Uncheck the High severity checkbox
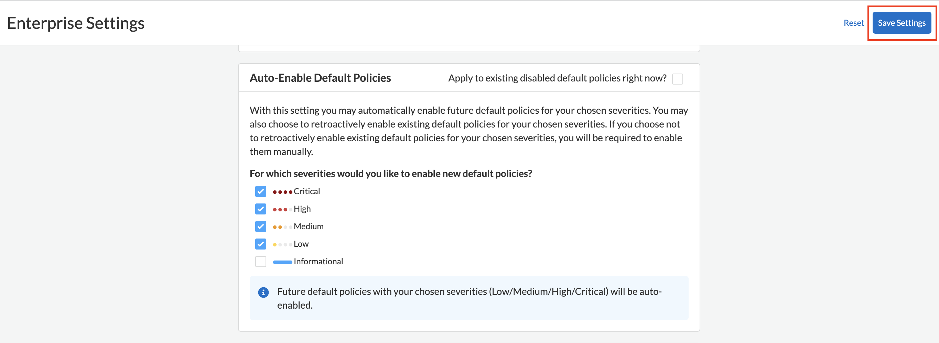The width and height of the screenshot is (939, 343). point(261,209)
